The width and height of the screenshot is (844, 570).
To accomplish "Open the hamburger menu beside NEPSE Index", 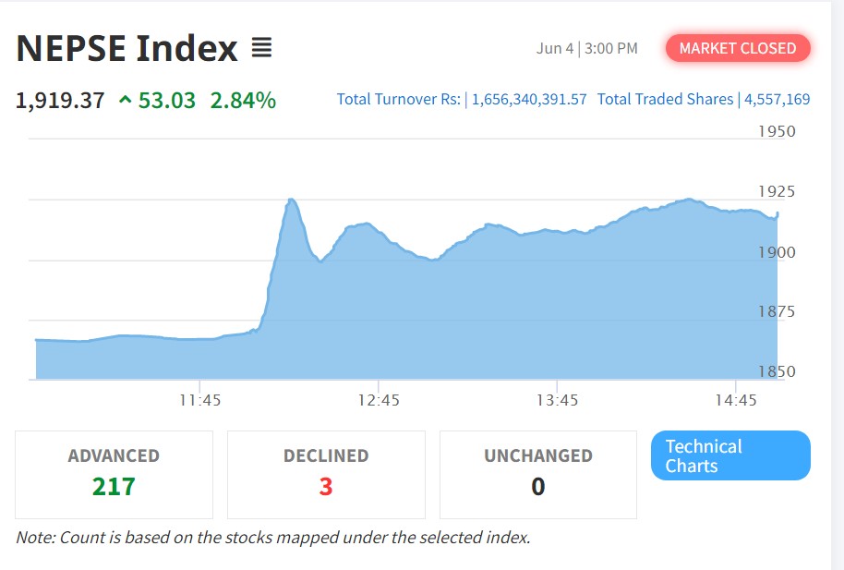I will point(261,48).
